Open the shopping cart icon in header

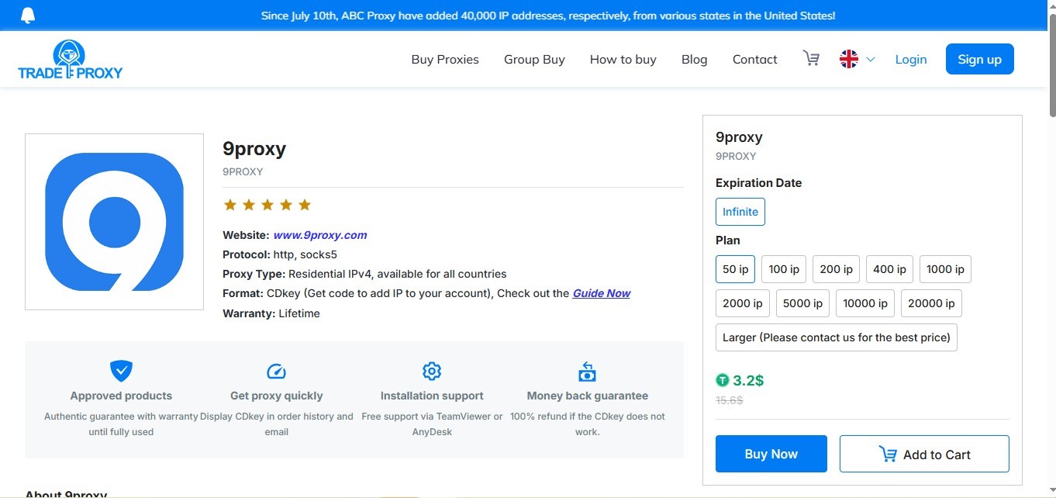pos(811,59)
